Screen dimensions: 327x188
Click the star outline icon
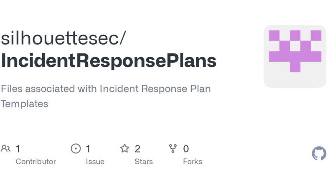[124, 148]
